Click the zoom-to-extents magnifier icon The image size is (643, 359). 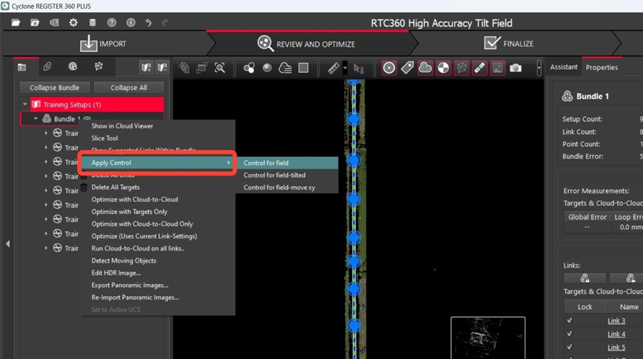pyautogui.click(x=220, y=68)
